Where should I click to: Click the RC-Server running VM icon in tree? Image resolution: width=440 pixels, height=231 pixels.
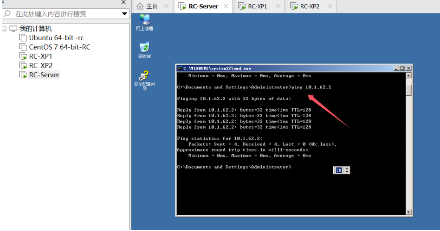click(x=23, y=75)
